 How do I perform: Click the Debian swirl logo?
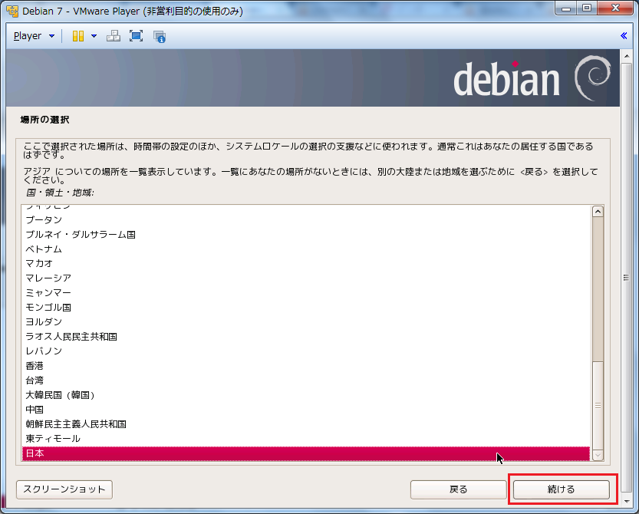pos(593,77)
